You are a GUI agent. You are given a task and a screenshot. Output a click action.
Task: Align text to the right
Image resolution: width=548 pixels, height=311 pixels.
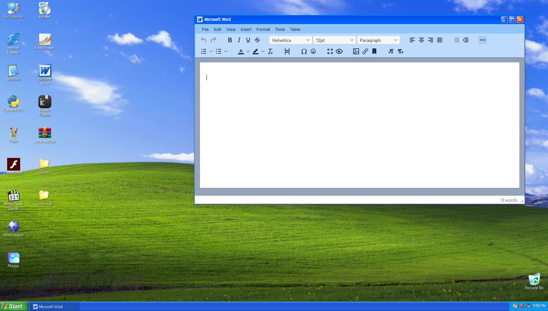click(431, 40)
